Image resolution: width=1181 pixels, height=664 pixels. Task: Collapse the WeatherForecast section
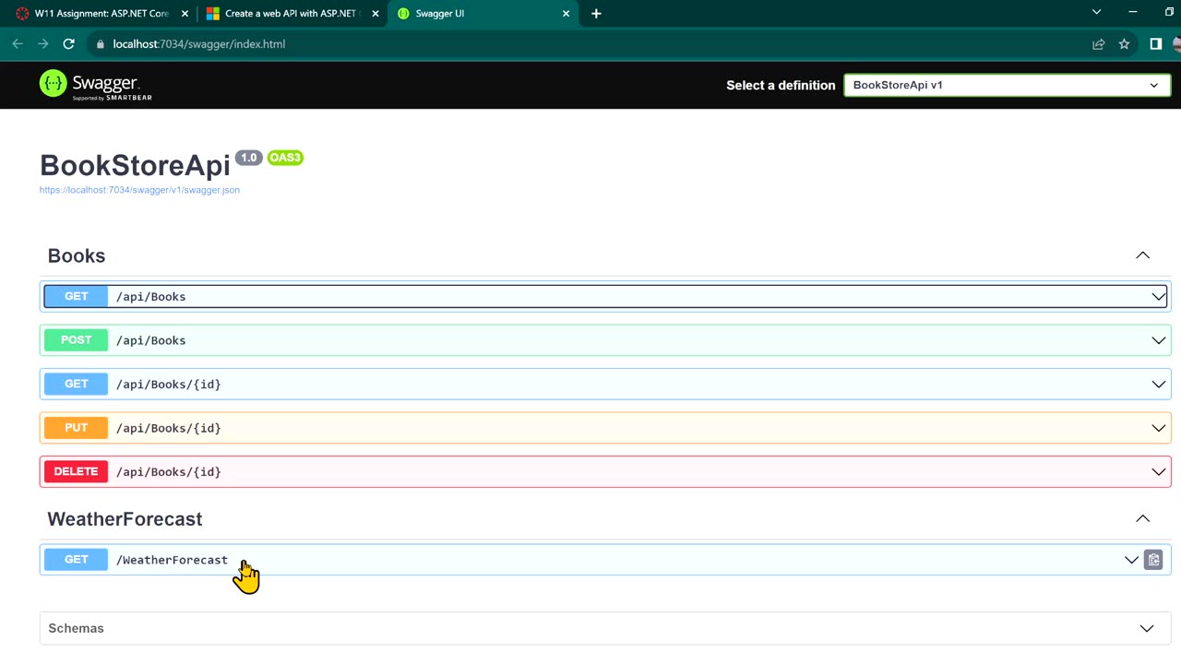point(1142,518)
